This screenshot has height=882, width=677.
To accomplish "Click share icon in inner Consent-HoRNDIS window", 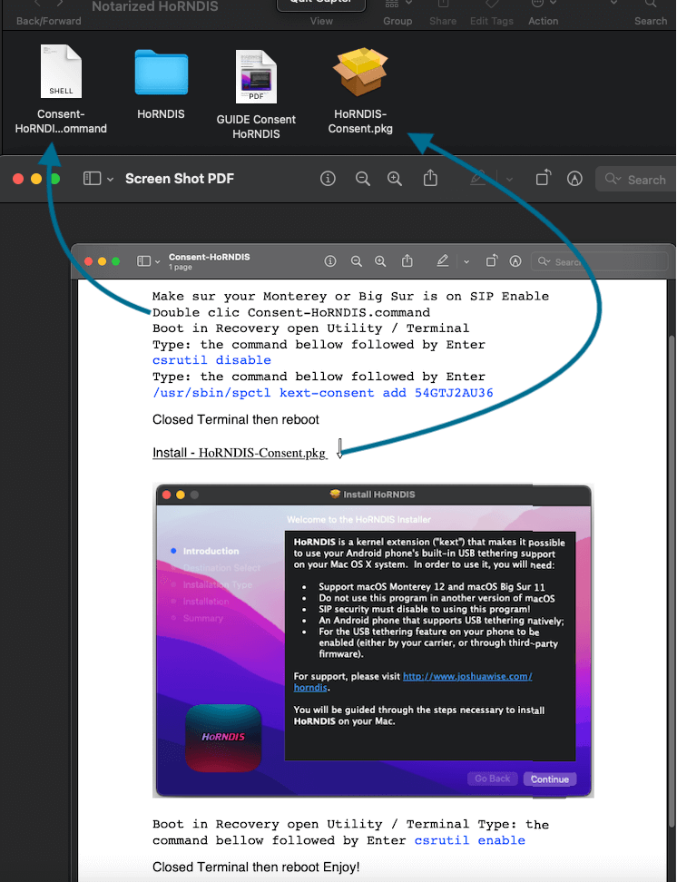I will (407, 260).
